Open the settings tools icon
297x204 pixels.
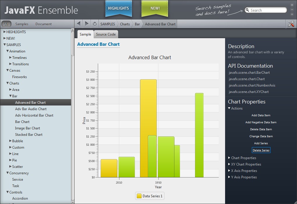coord(291,24)
